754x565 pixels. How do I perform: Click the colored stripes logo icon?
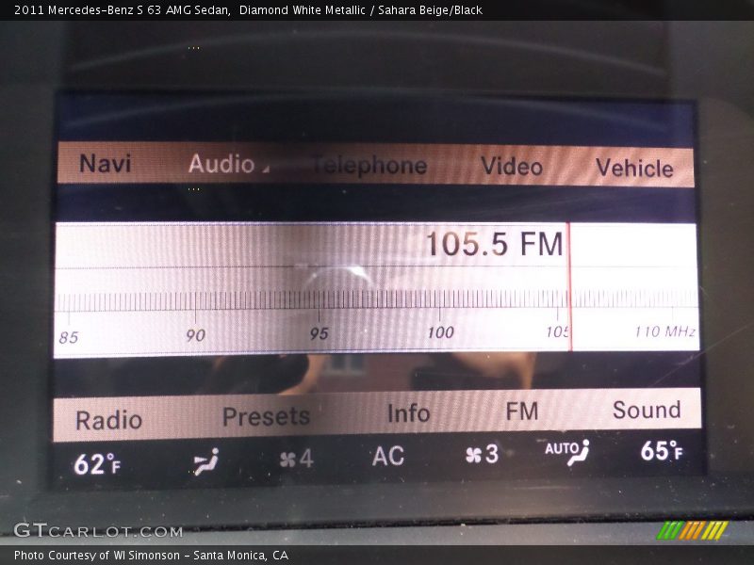coord(692,530)
